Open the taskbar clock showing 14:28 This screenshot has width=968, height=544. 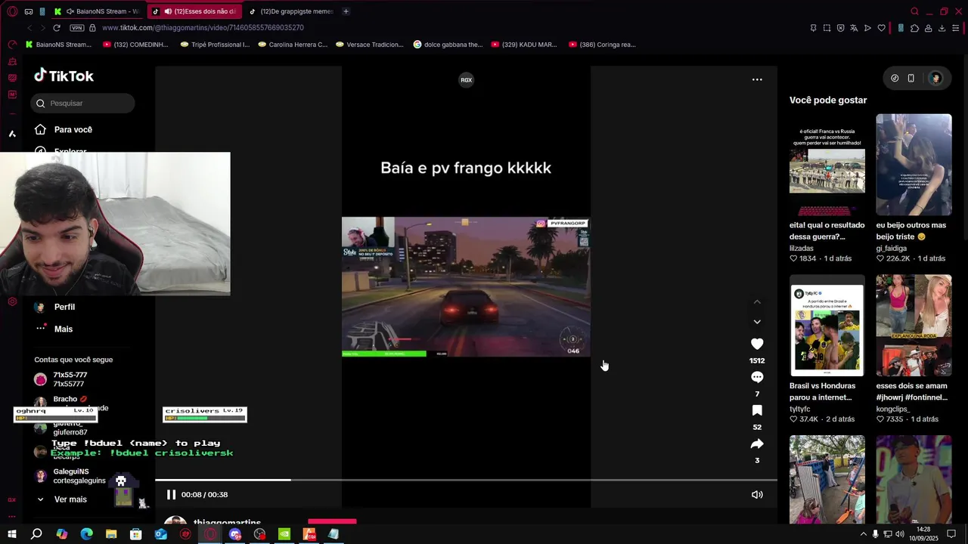coord(923,534)
